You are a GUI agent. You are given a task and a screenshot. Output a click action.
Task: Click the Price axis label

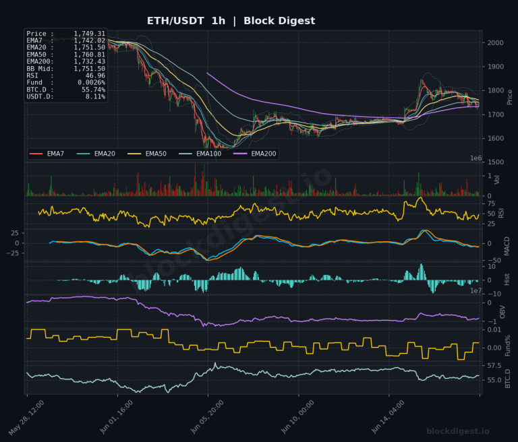(x=509, y=97)
